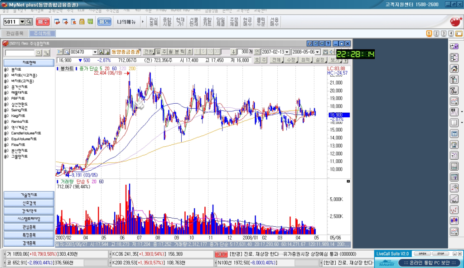Open the 수정 chart menu button

pyautogui.click(x=291, y=60)
